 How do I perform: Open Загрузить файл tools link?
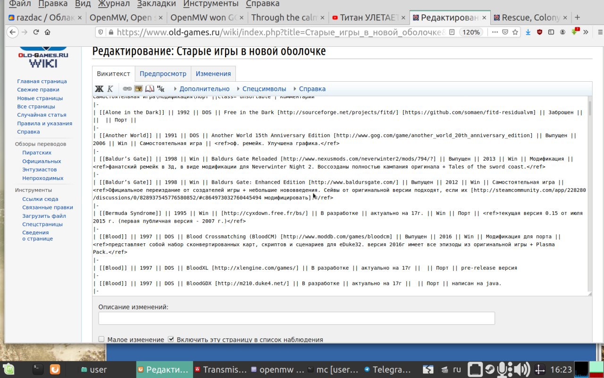coord(44,216)
